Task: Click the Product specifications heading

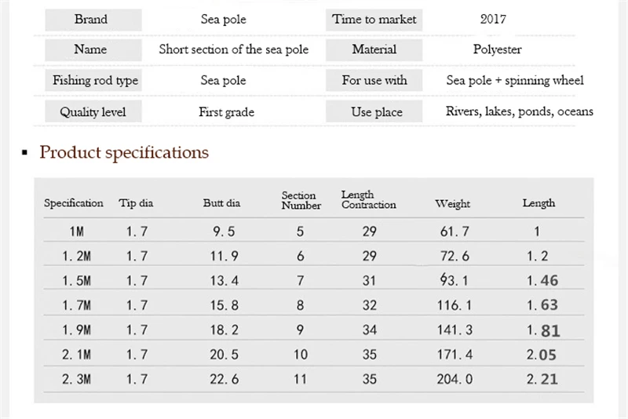Action: [x=124, y=152]
